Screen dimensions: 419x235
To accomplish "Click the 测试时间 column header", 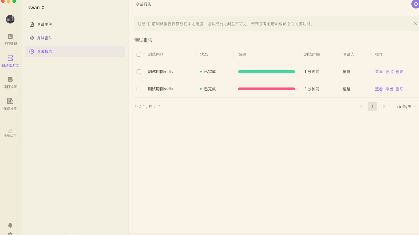I will tap(312, 54).
